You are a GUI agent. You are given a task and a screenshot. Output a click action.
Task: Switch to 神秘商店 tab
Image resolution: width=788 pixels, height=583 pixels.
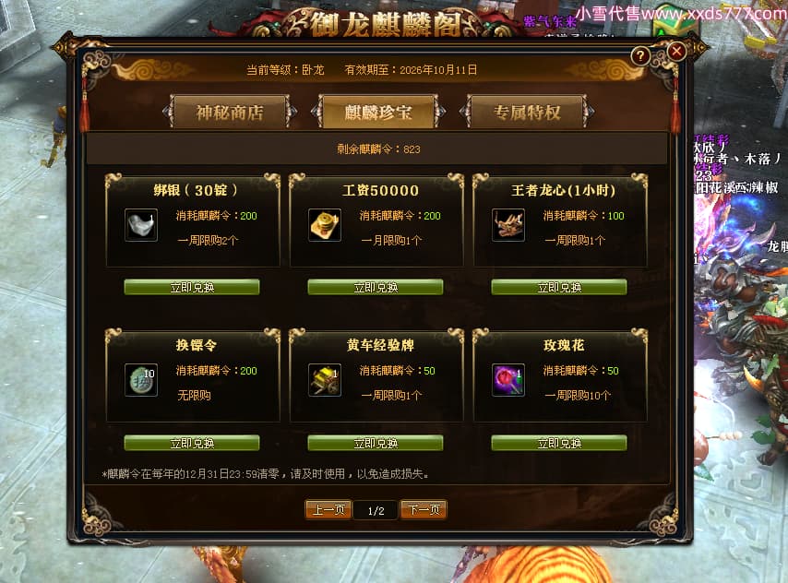click(230, 112)
